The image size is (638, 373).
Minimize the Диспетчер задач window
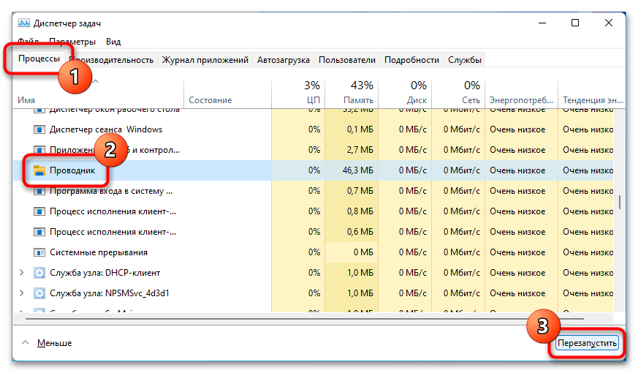click(x=542, y=23)
